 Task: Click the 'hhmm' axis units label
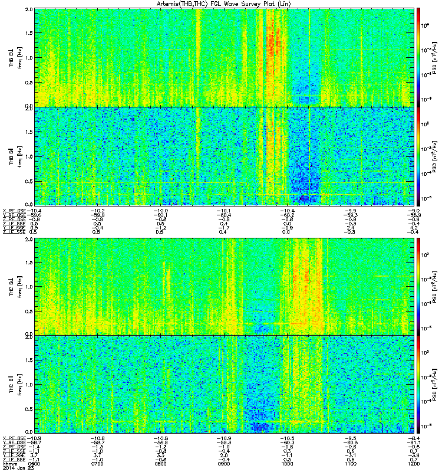[x=9, y=464]
